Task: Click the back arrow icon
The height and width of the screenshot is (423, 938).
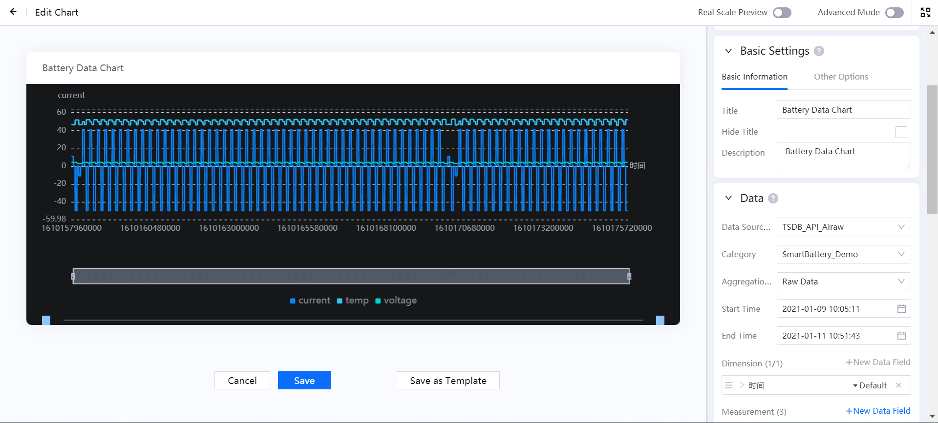Action: pos(13,12)
